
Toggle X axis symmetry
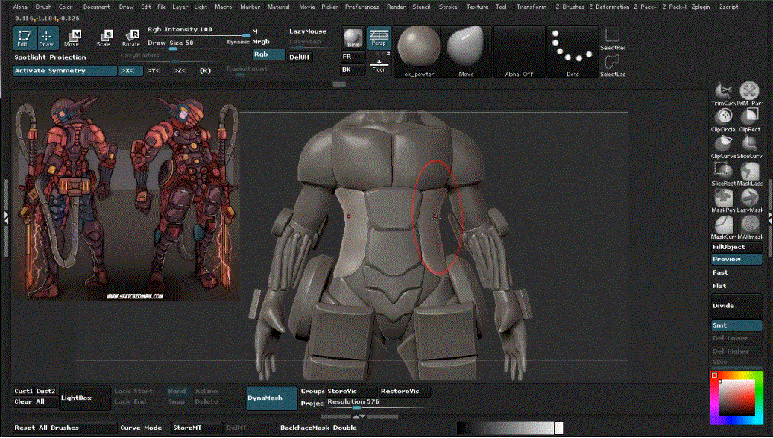tap(130, 71)
